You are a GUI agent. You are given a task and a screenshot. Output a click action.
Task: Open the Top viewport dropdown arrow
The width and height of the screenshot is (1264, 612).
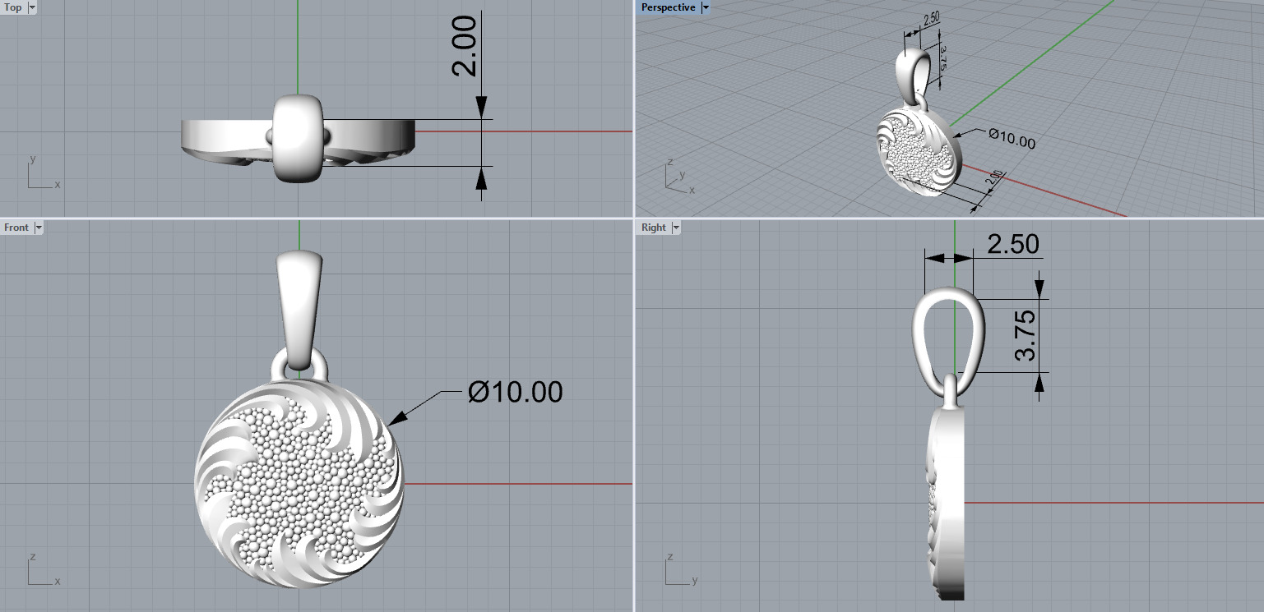[32, 7]
